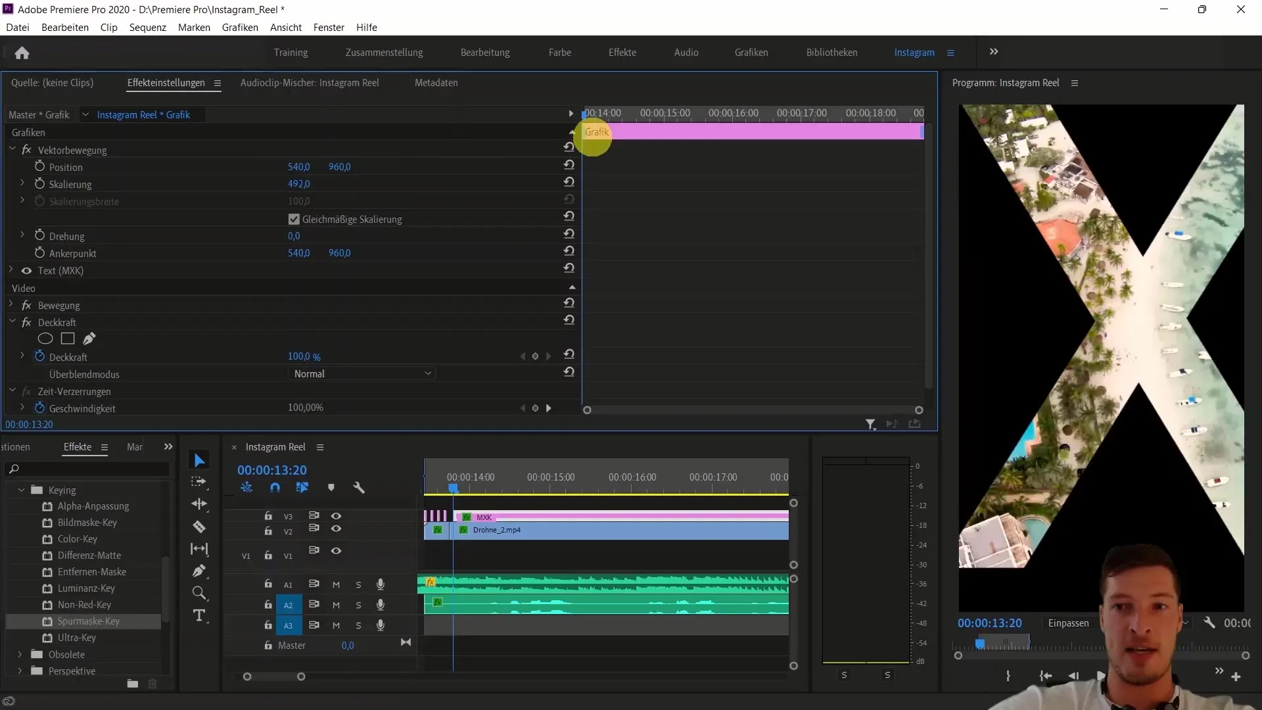Show more workspaces overflow chevrons
The image size is (1262, 710).
tap(994, 51)
